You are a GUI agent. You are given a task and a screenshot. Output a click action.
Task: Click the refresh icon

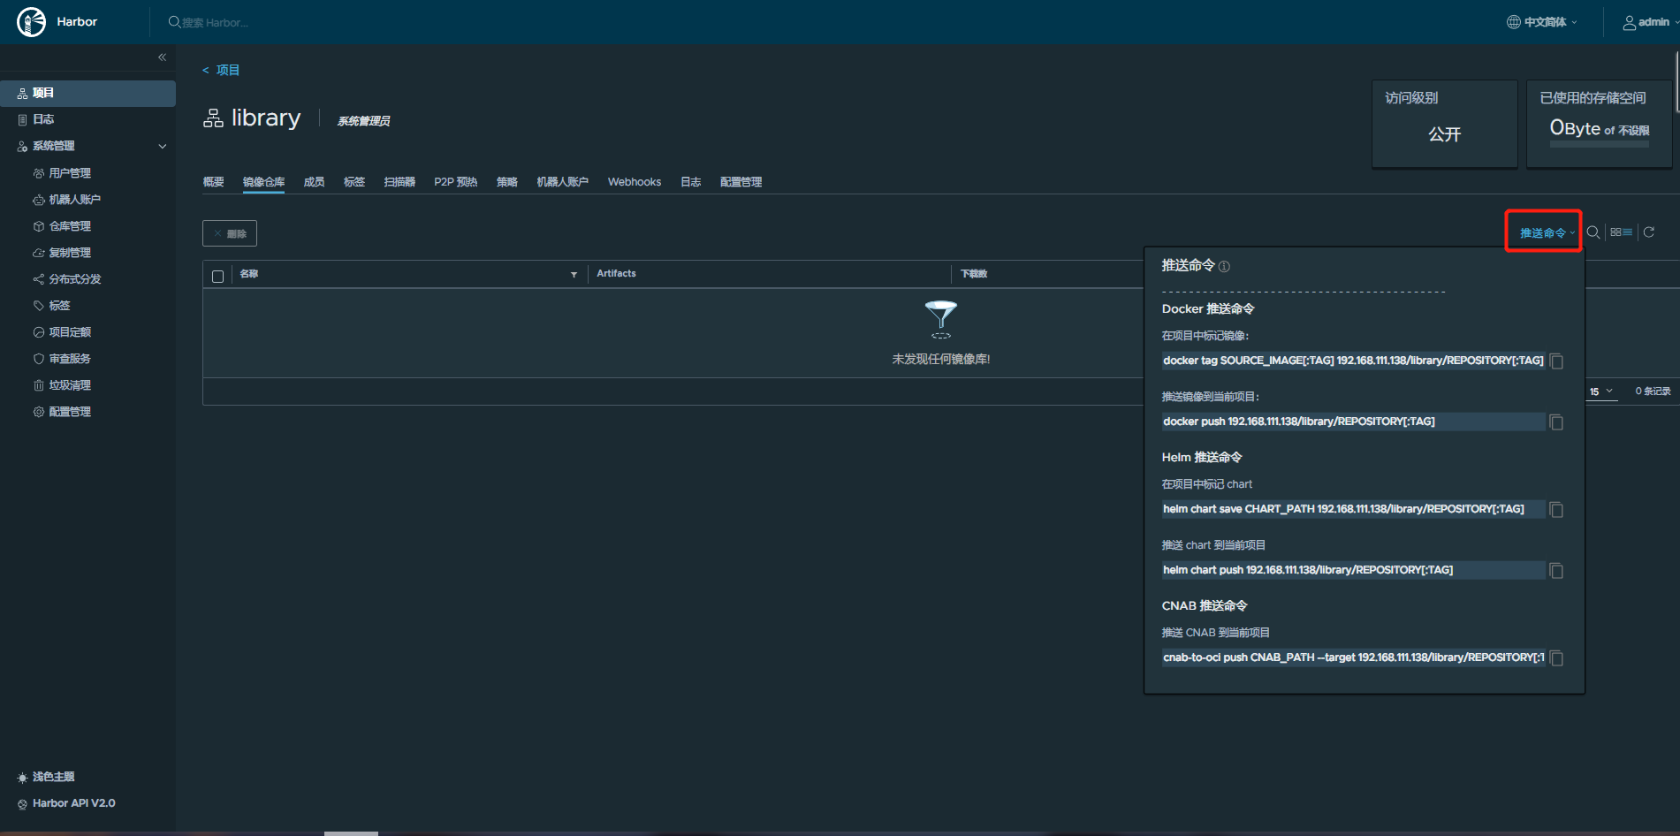click(x=1648, y=232)
